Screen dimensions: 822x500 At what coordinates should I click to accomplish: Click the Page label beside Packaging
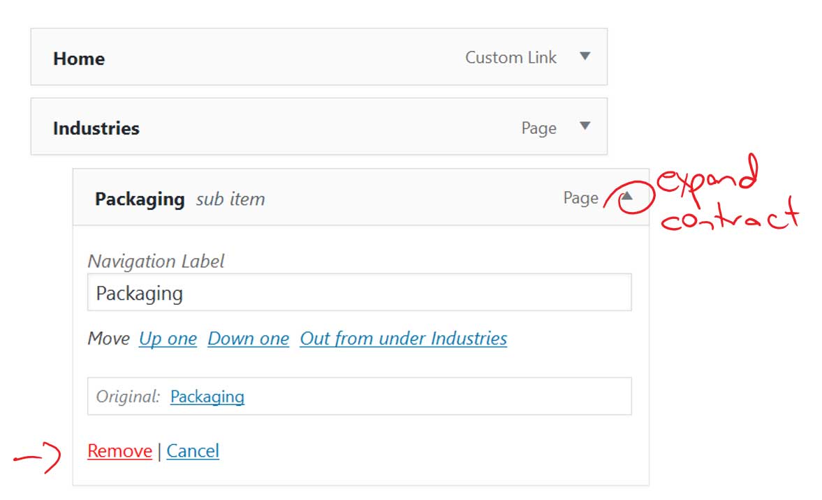pos(581,198)
